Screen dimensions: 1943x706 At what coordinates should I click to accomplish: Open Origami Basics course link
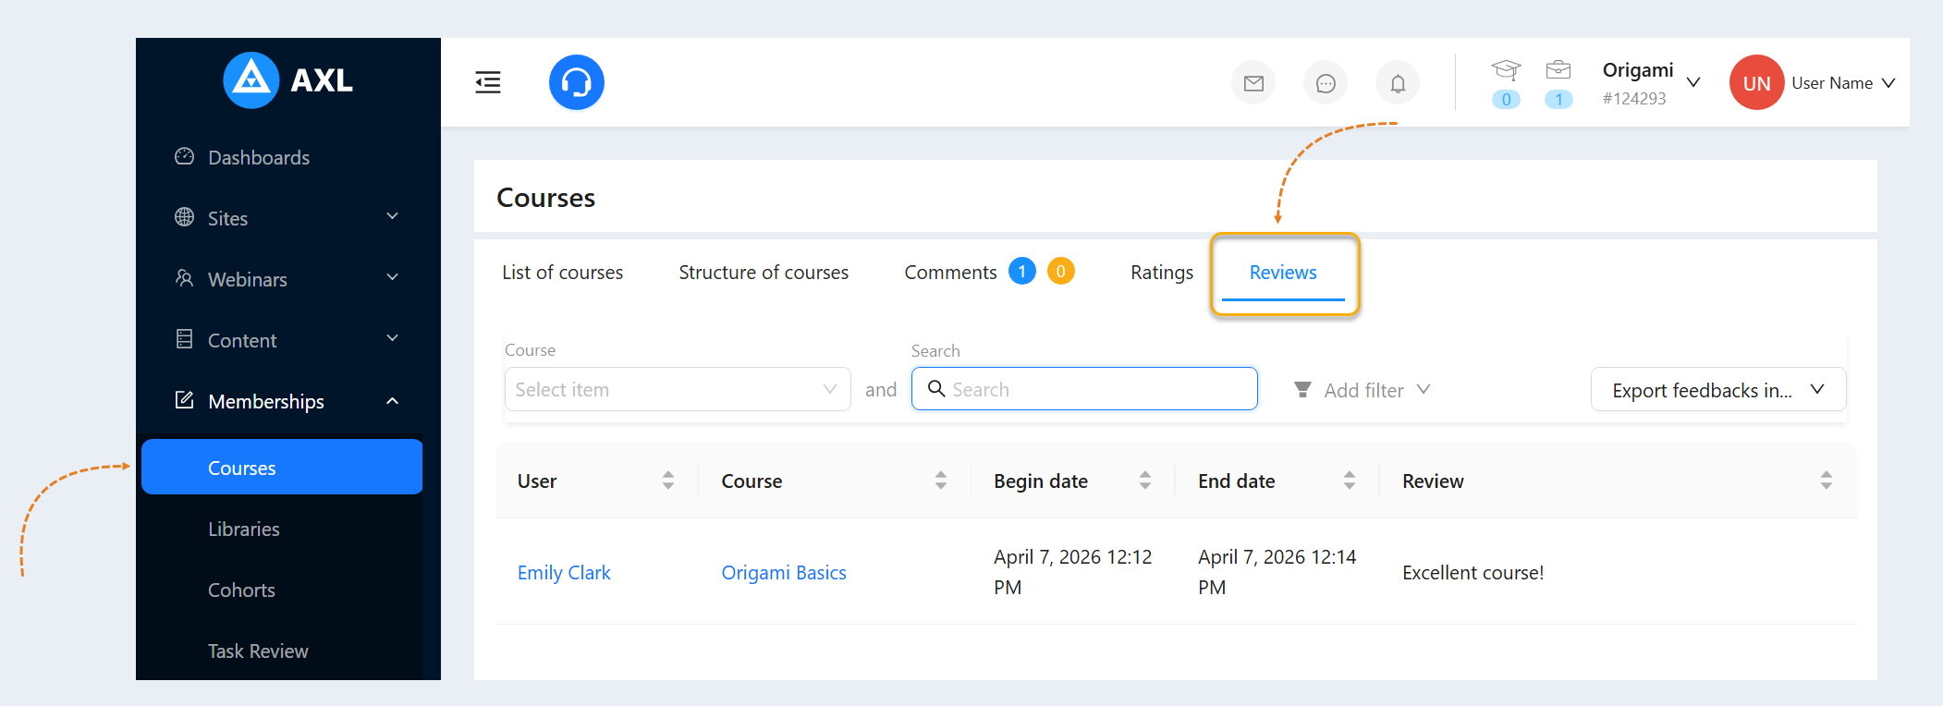pyautogui.click(x=784, y=573)
